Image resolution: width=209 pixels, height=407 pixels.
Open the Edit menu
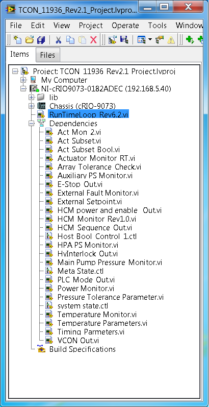click(x=38, y=26)
